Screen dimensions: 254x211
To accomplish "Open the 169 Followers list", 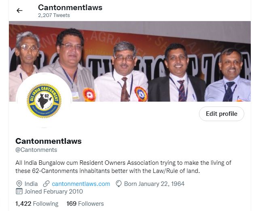I will click(x=85, y=204).
